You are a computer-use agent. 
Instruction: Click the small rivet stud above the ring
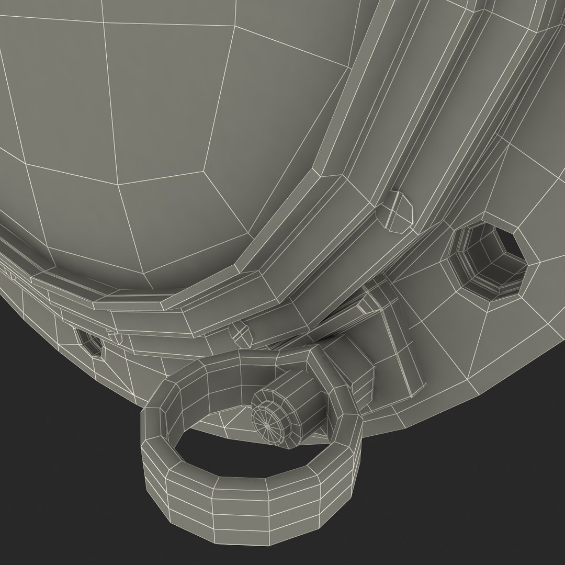coord(241,333)
